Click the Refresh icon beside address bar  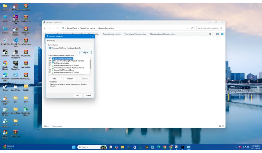tap(192, 28)
